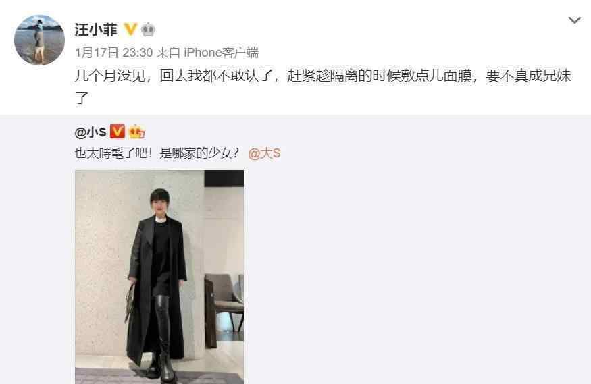The image size is (591, 384).
Task: Click empty gray area of the reposted card
Action: tap(415, 263)
